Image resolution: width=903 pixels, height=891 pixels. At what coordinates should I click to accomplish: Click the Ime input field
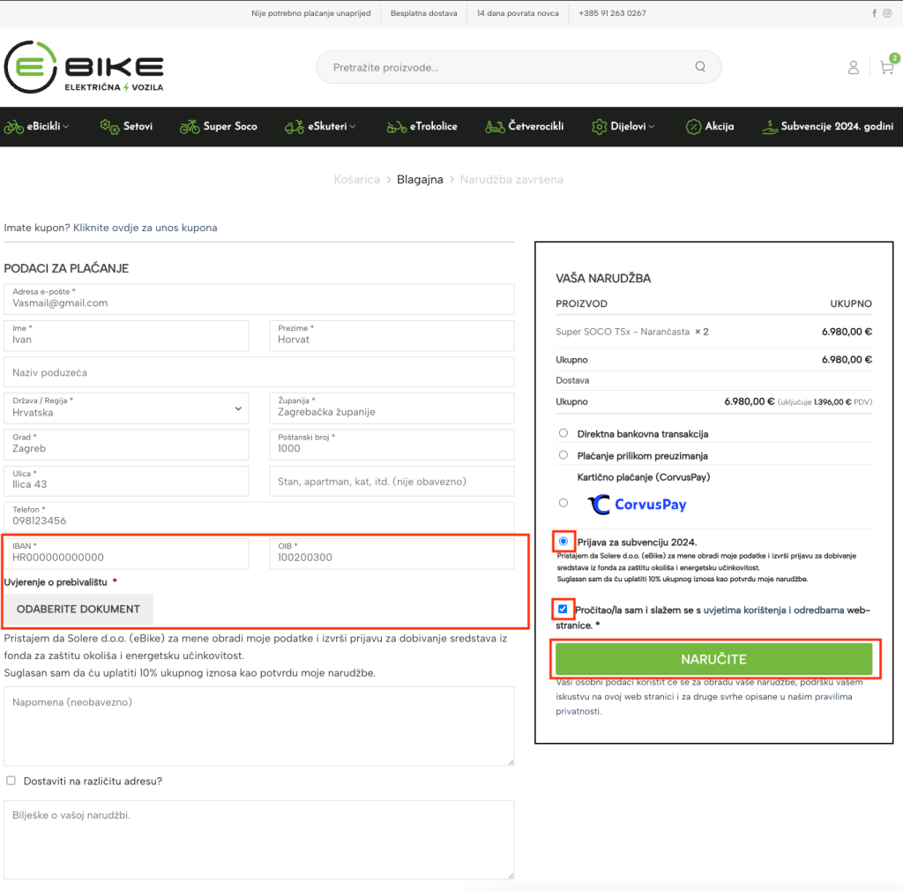126,336
